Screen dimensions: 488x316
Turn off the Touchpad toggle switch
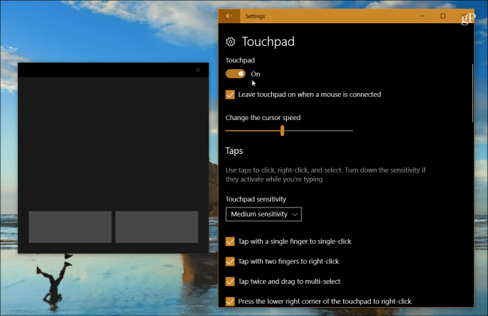(x=236, y=74)
